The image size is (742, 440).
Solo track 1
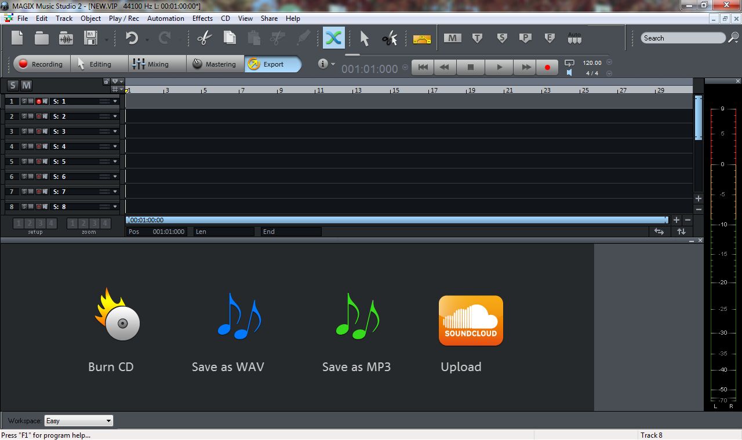click(24, 101)
